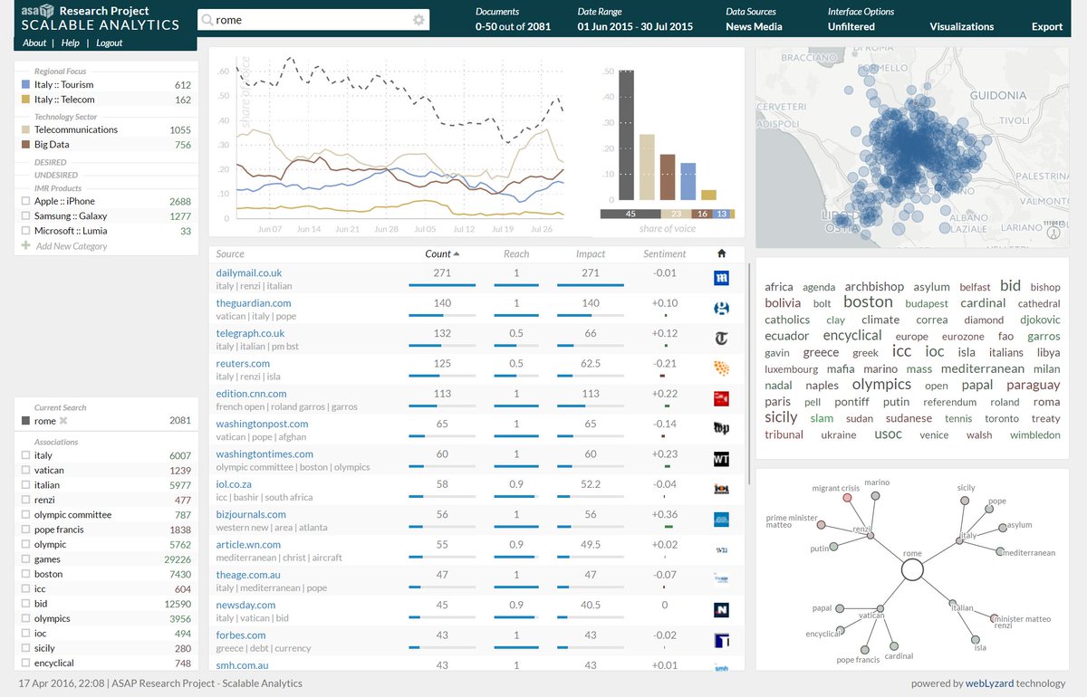Open iol.co.za favicon

click(x=721, y=490)
